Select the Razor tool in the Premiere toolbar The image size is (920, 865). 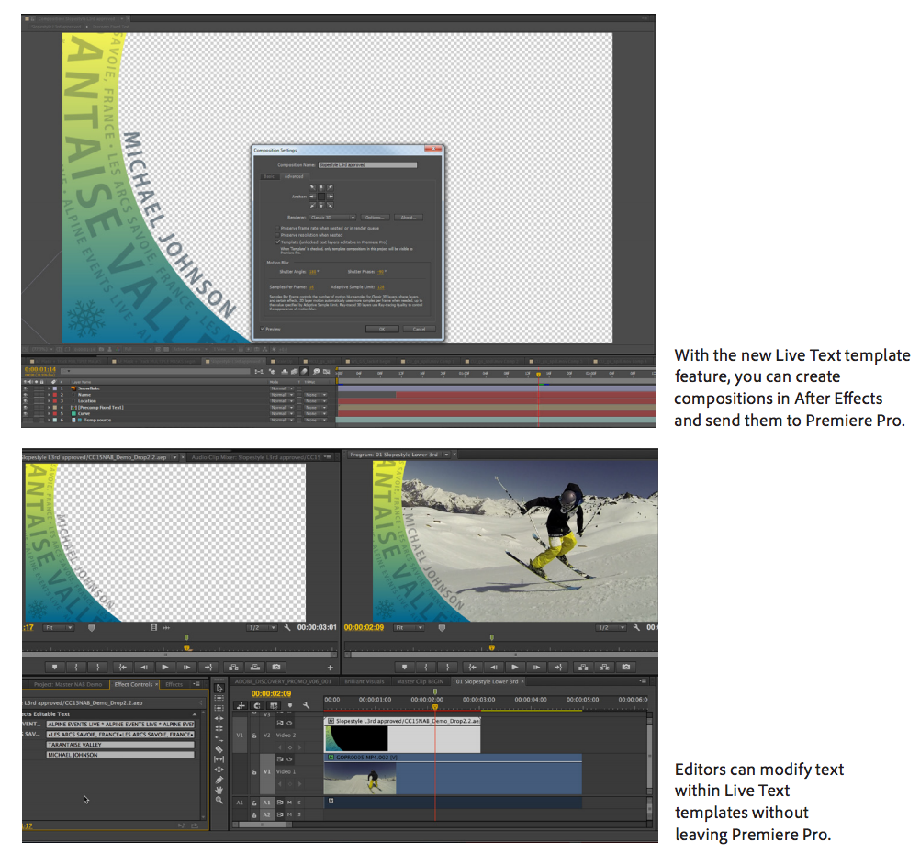[219, 749]
